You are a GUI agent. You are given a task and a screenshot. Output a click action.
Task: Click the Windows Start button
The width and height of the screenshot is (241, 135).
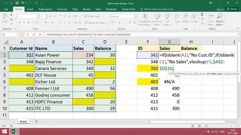click(5, 132)
